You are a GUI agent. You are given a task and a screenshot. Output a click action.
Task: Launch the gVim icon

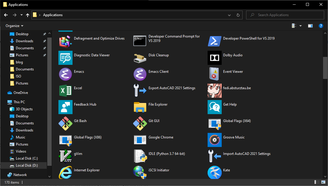click(x=65, y=156)
